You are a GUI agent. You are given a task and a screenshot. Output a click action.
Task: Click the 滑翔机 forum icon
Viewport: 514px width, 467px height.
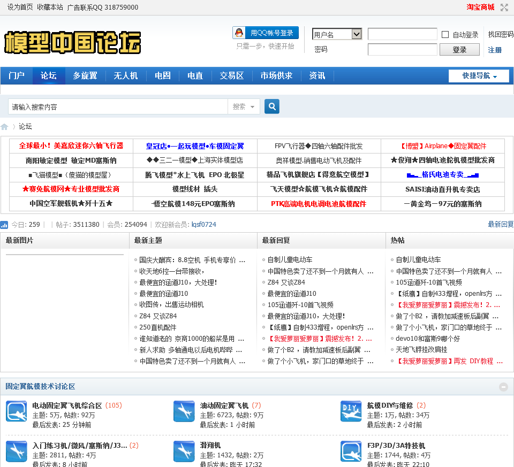click(x=184, y=451)
